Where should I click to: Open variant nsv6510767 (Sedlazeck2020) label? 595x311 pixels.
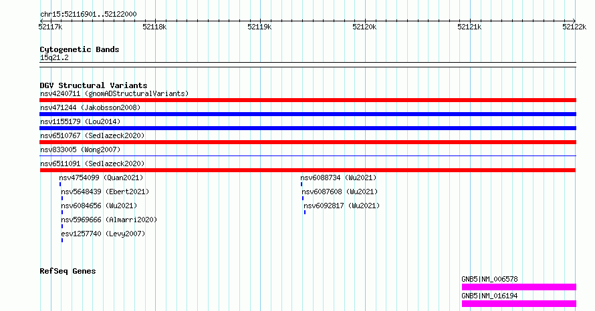[x=92, y=135]
